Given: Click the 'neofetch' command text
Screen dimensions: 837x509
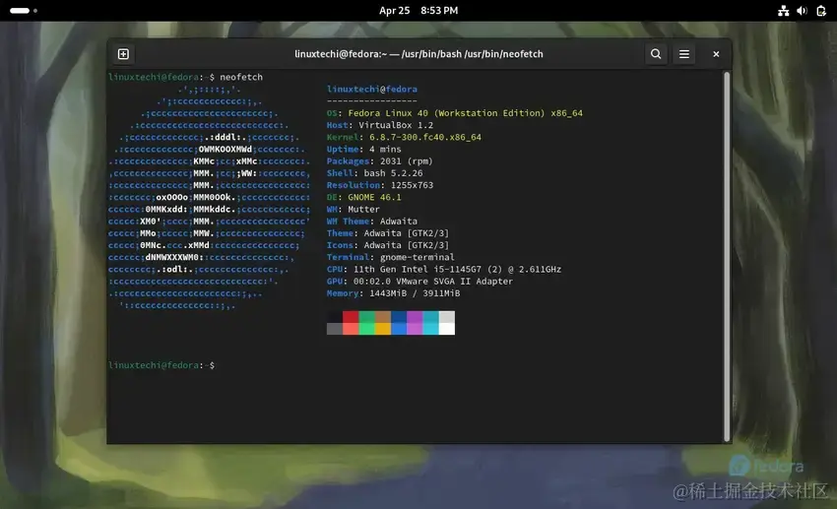Looking at the screenshot, I should click(241, 77).
